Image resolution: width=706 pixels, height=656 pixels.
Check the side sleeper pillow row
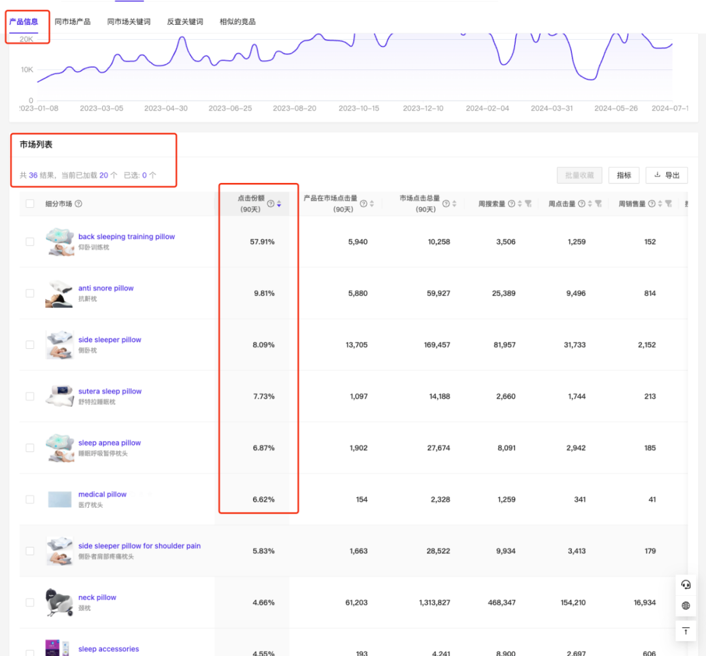click(29, 344)
